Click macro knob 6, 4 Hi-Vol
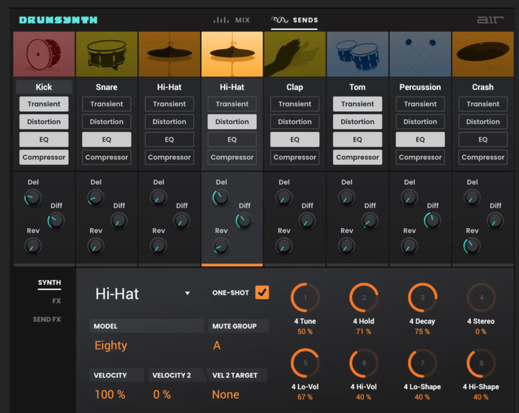This screenshot has width=519, height=413. click(363, 363)
